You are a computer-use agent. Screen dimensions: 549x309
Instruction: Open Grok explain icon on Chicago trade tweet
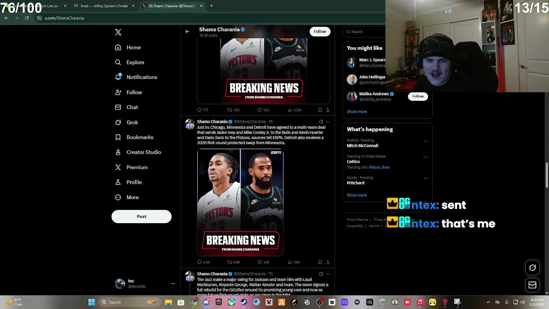click(x=321, y=121)
